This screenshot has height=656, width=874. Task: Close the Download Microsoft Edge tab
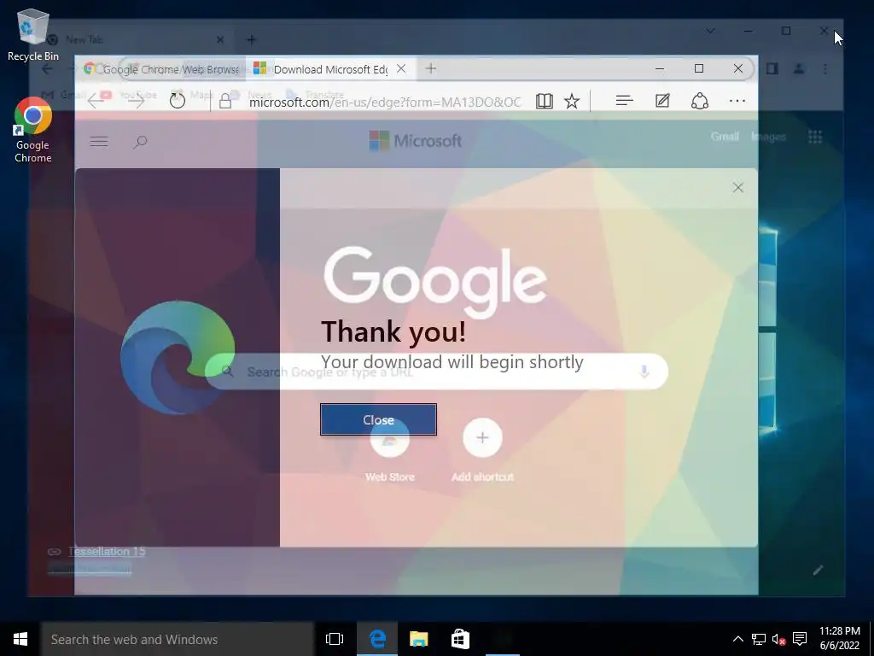[x=401, y=68]
